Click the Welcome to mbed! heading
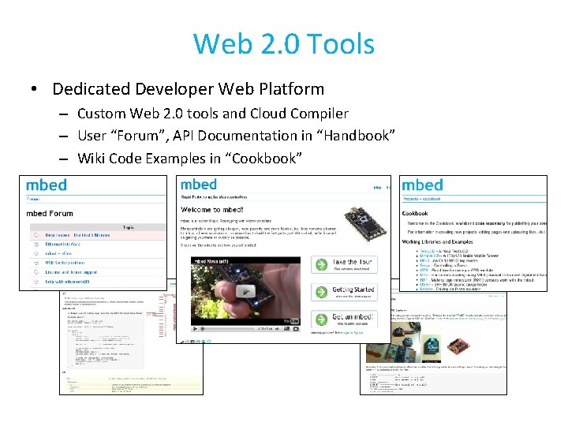The image size is (568, 426). pos(212,210)
